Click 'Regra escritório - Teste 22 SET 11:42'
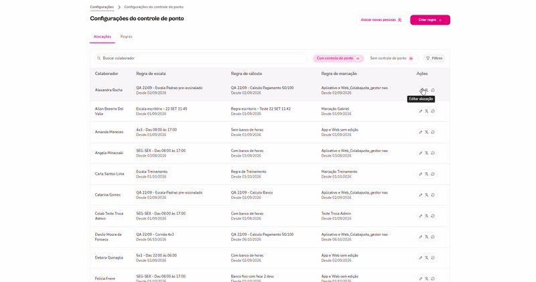536x282 pixels. tap(261, 109)
